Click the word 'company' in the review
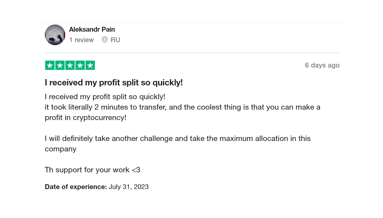The height and width of the screenshot is (218, 383). pos(61,149)
